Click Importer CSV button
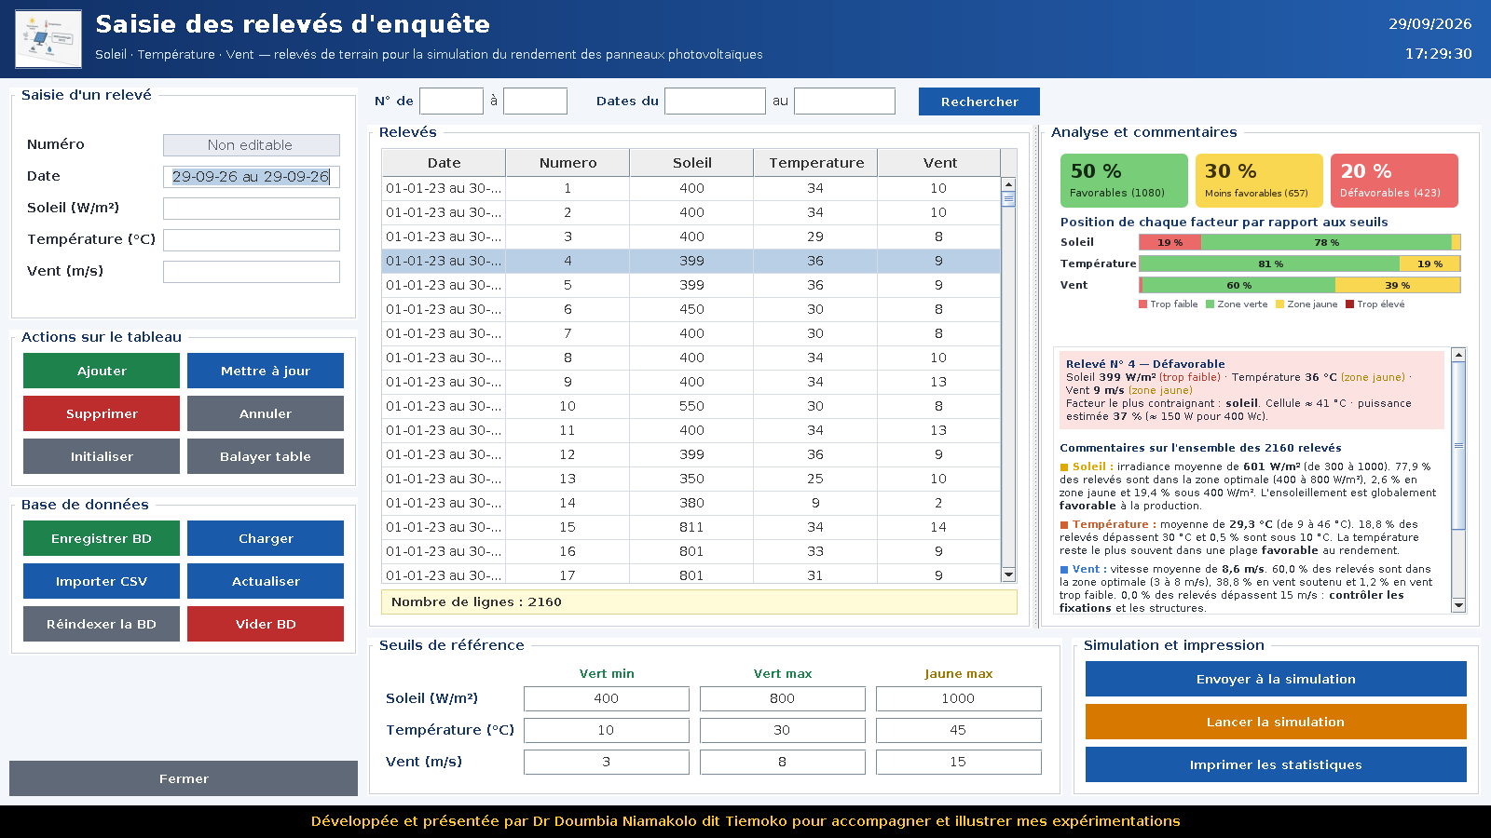Screen dimensions: 1491x838 [x=102, y=581]
